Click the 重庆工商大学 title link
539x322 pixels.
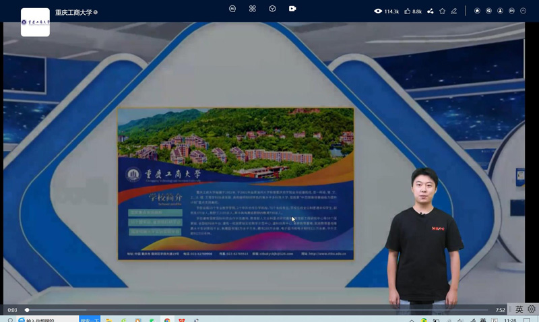73,12
